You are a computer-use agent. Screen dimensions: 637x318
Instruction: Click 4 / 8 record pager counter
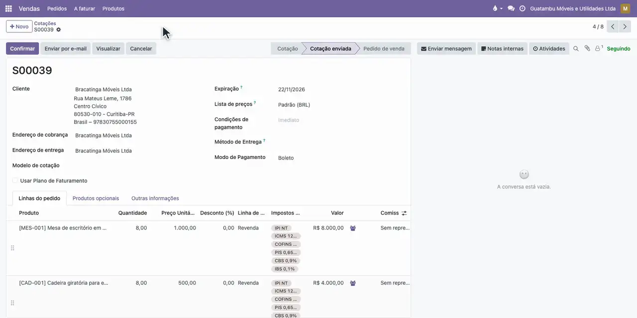[598, 27]
